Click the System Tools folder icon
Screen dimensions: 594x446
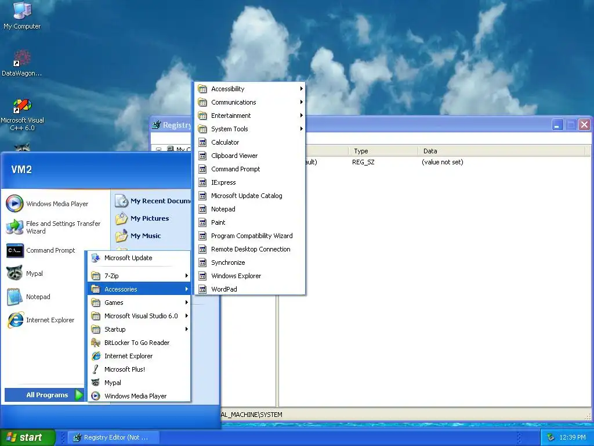coord(202,129)
